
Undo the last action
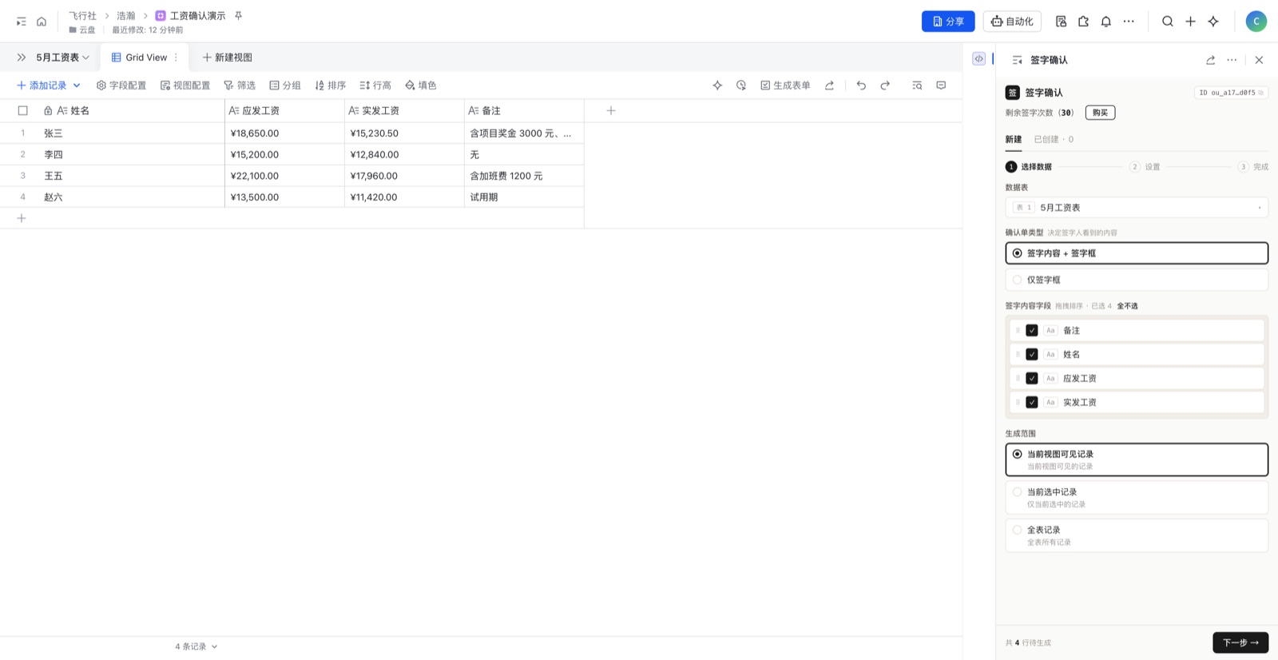(861, 85)
